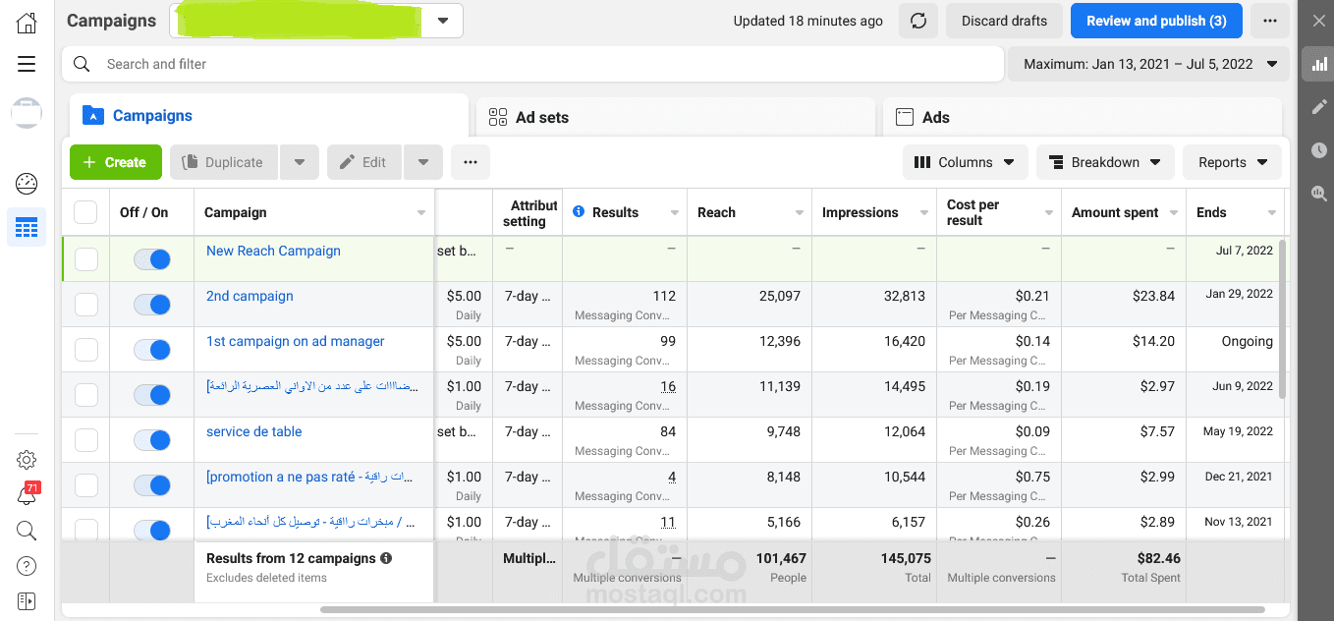The image size is (1334, 621).
Task: Open the 2nd campaign link
Action: (250, 296)
